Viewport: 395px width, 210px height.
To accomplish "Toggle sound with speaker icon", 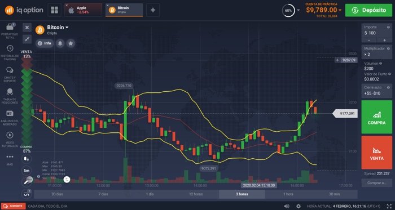I will 287,206.
